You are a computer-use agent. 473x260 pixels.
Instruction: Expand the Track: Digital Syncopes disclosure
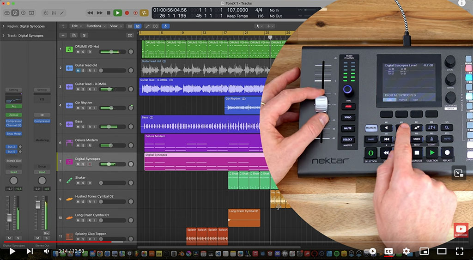pyautogui.click(x=3, y=36)
